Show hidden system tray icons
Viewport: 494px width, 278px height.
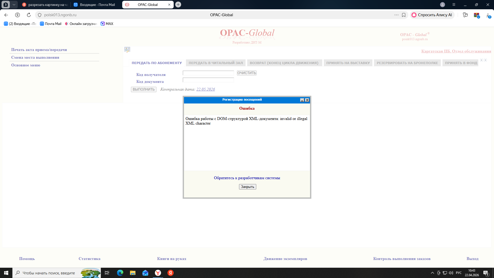pos(432,273)
